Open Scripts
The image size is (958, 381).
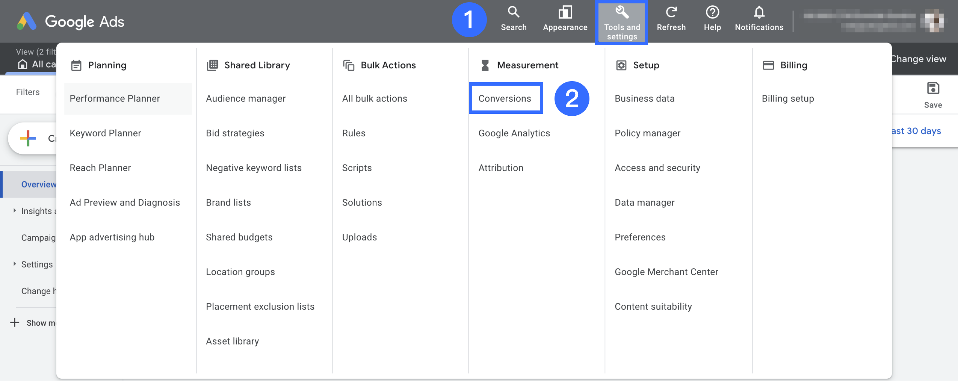pos(357,168)
